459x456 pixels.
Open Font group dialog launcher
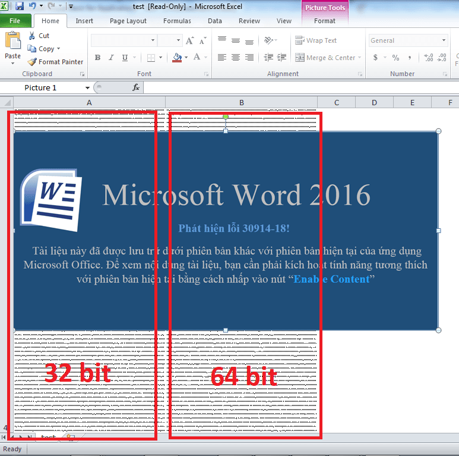[x=207, y=74]
